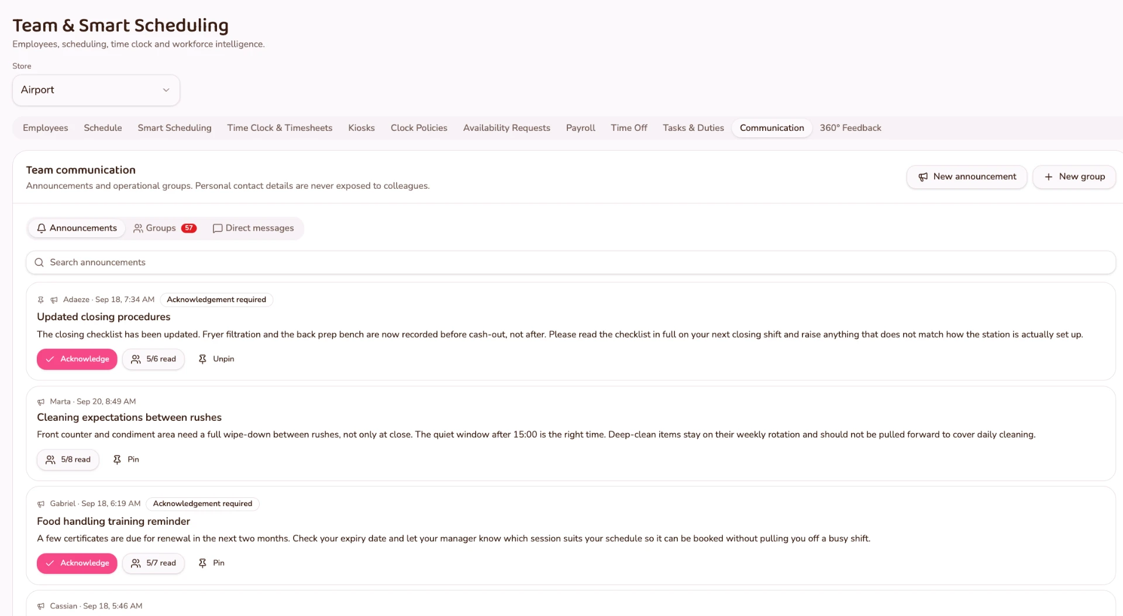Select Tasks & Duties tab
The width and height of the screenshot is (1123, 616).
694,128
